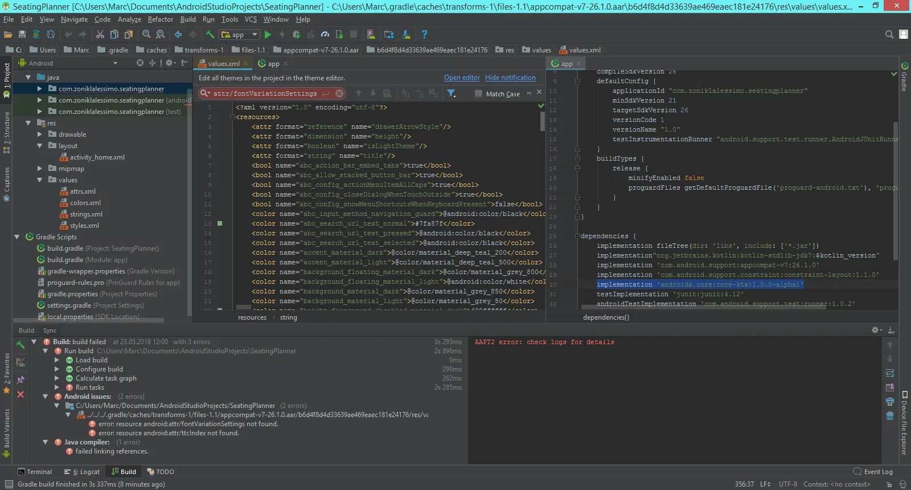Run the app with the green play button
The image size is (911, 490).
(x=268, y=35)
